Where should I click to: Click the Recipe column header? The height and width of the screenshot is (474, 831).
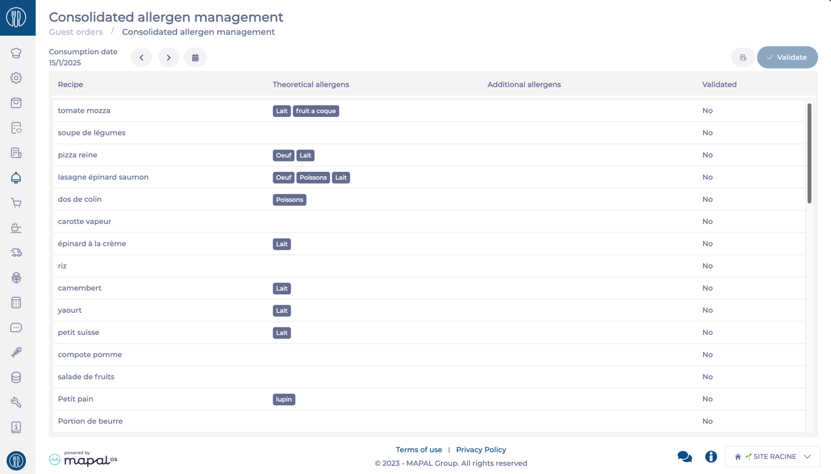70,84
